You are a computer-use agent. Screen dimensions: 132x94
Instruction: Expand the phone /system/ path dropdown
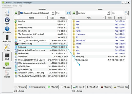coord(108,13)
